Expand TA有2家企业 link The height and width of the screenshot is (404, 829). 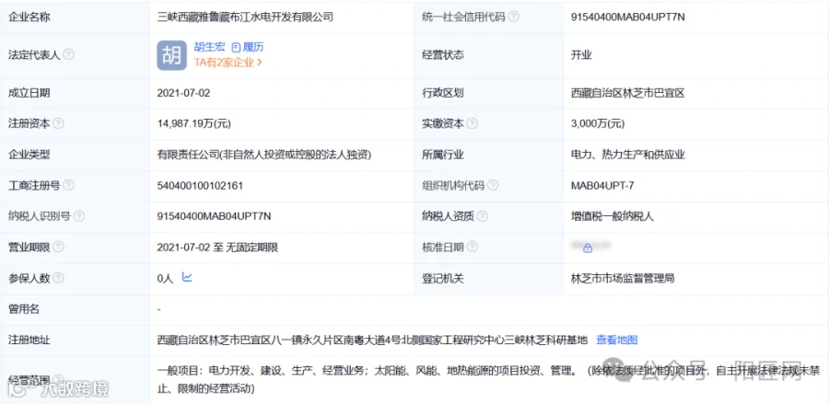[228, 62]
